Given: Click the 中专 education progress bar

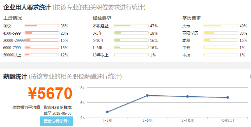Looking at the screenshot, I should pyautogui.click(x=221, y=48).
